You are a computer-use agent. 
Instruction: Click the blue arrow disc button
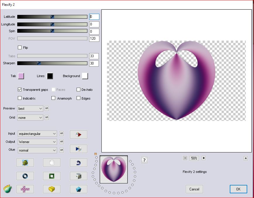(79, 149)
